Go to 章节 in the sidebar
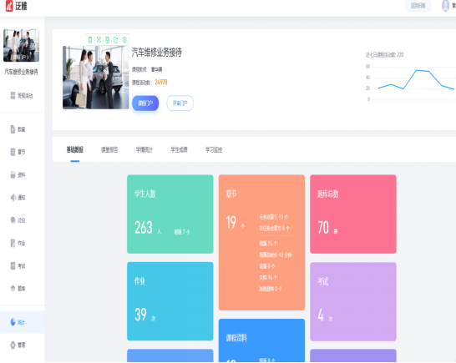This screenshot has height=363, width=456. point(18,152)
